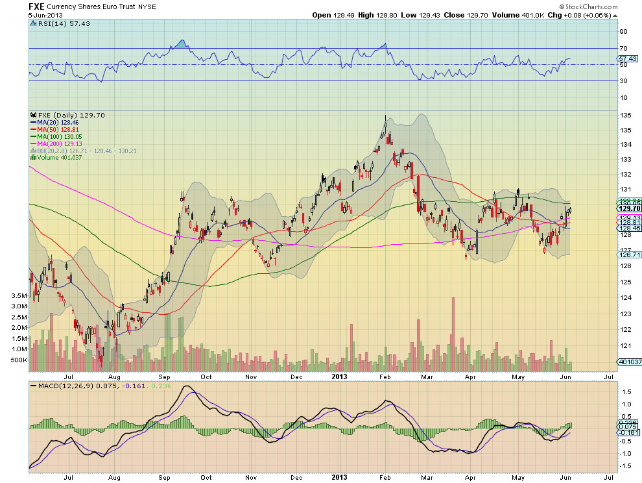This screenshot has height=483, width=642.
Task: Click the red MA(50) line swatch
Action: 34,130
